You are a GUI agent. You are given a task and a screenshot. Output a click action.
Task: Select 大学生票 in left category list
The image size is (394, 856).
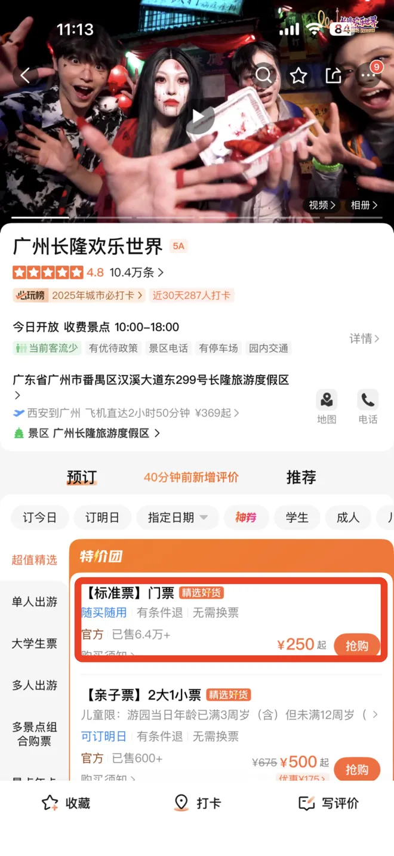pos(35,643)
